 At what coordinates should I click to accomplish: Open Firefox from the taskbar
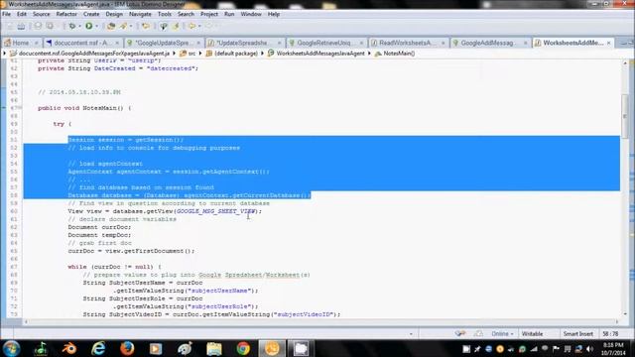pos(127,348)
